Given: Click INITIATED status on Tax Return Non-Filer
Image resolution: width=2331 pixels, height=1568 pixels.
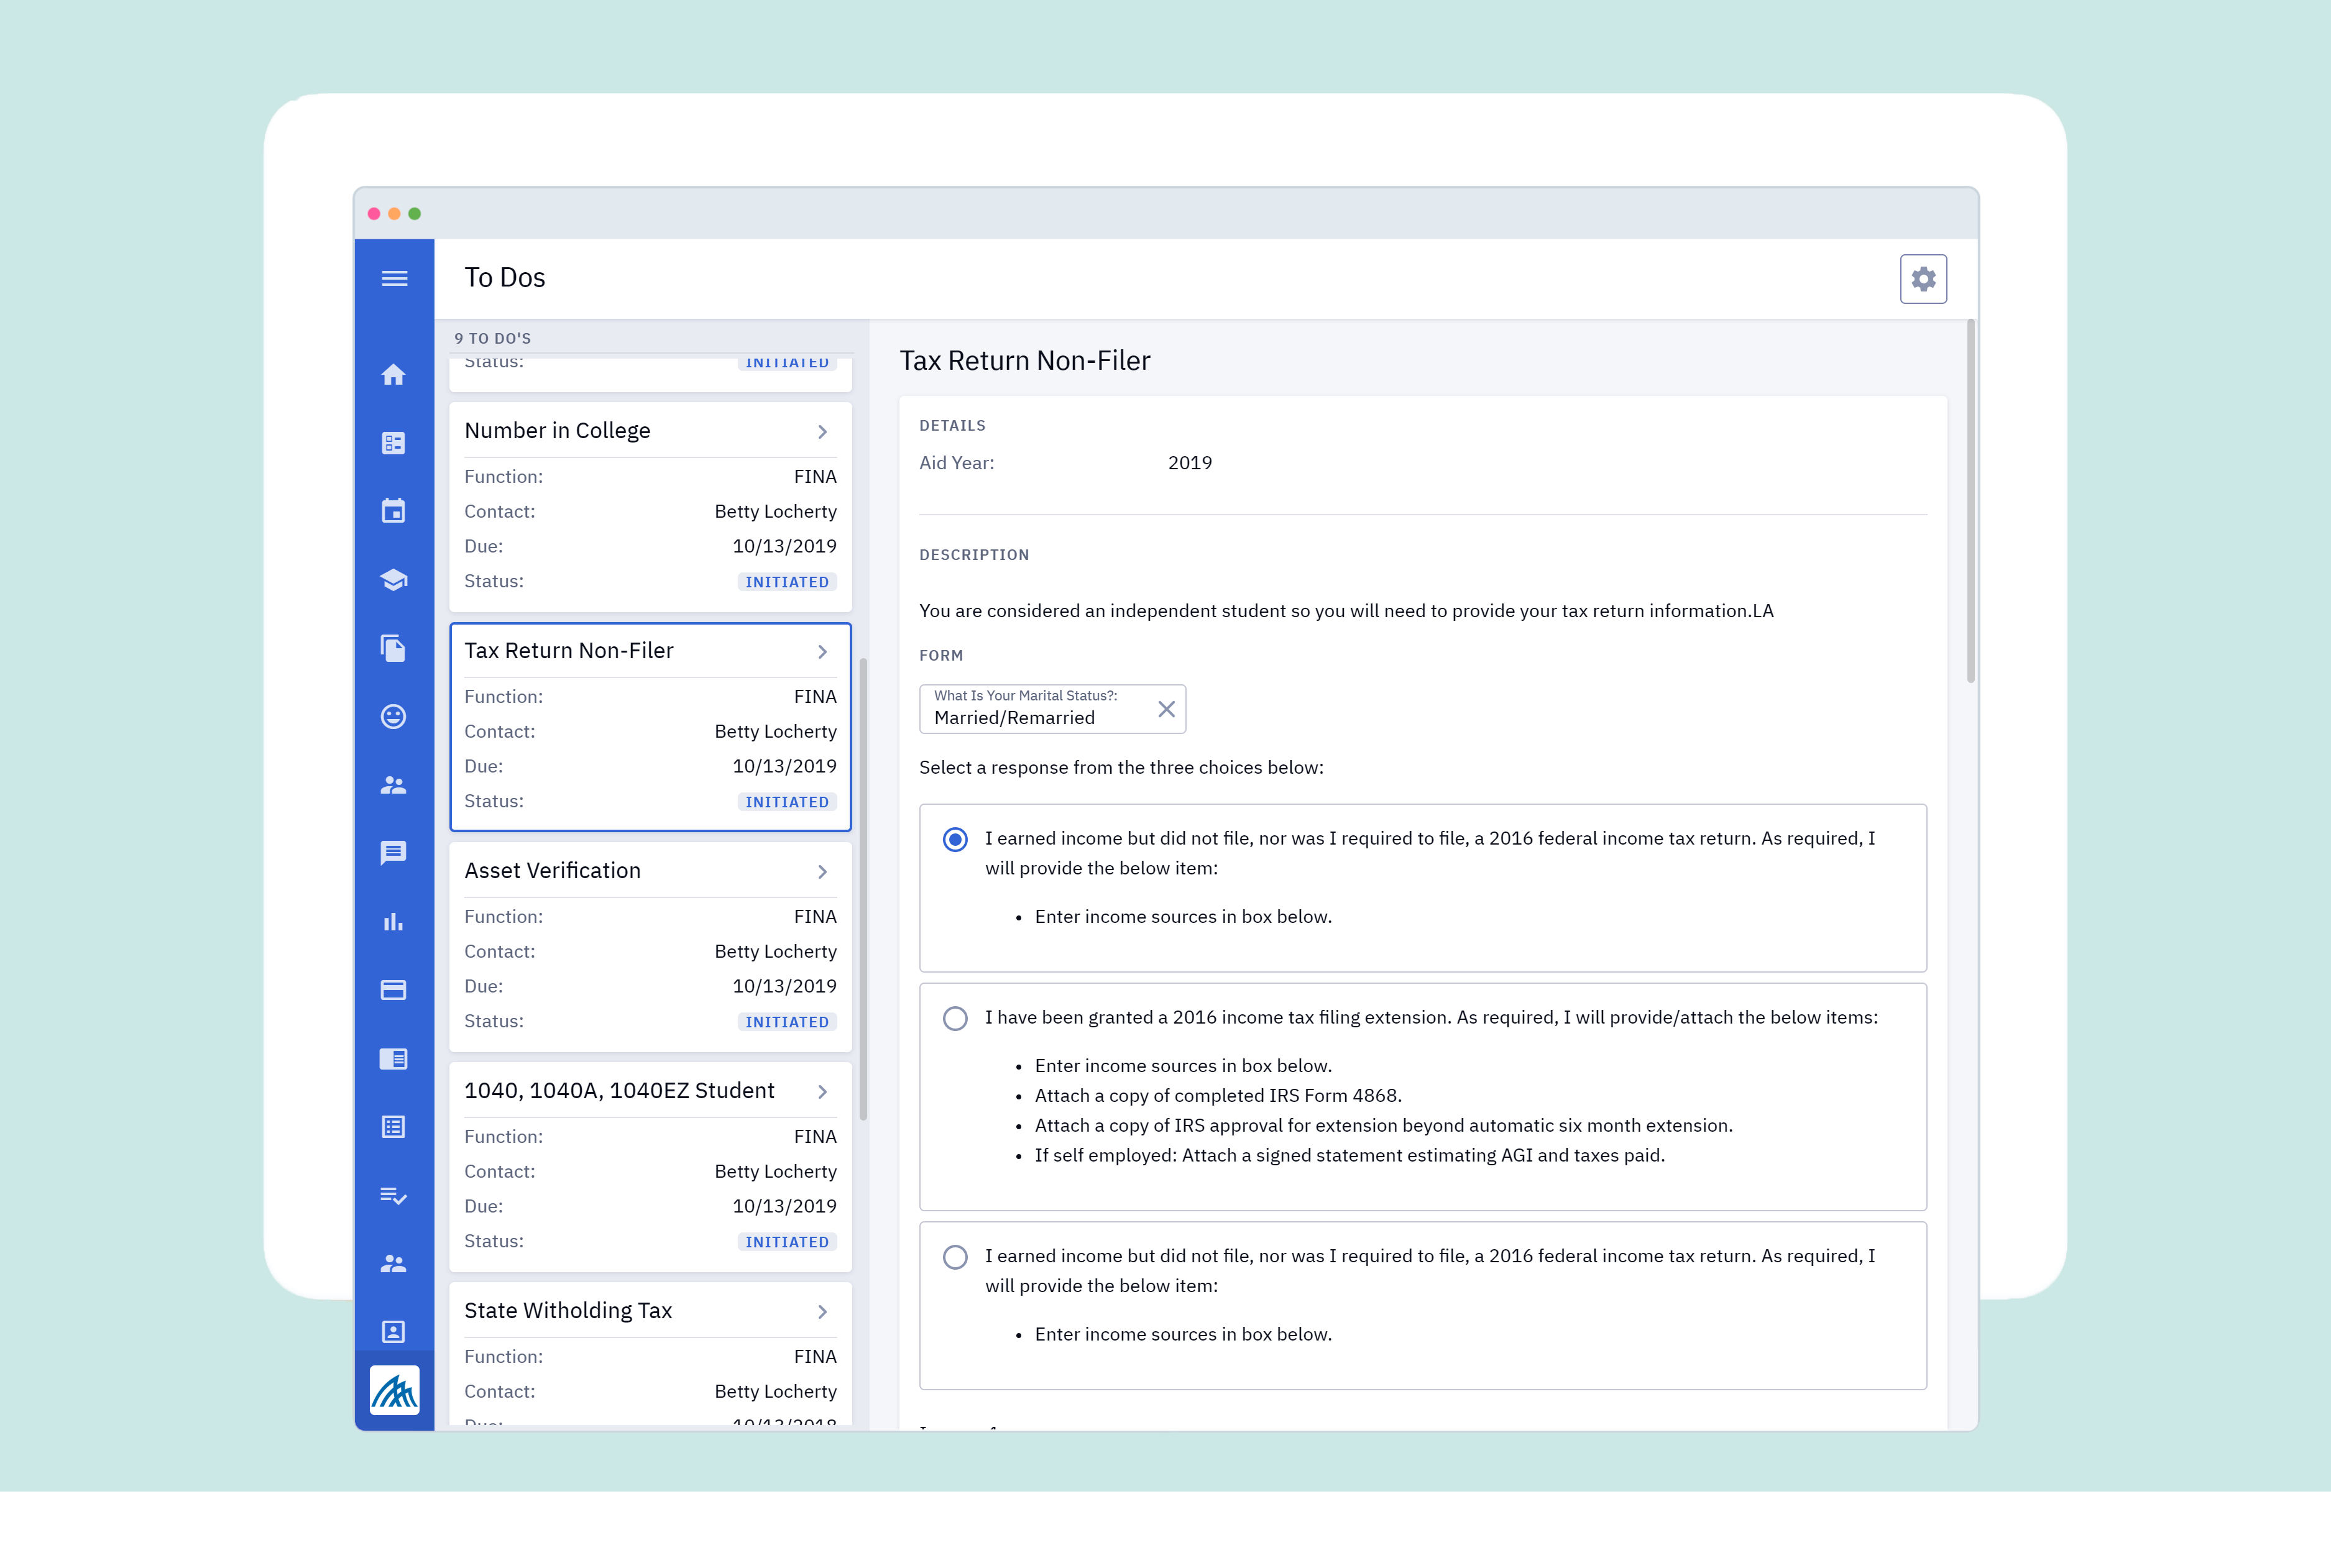Looking at the screenshot, I should (787, 802).
